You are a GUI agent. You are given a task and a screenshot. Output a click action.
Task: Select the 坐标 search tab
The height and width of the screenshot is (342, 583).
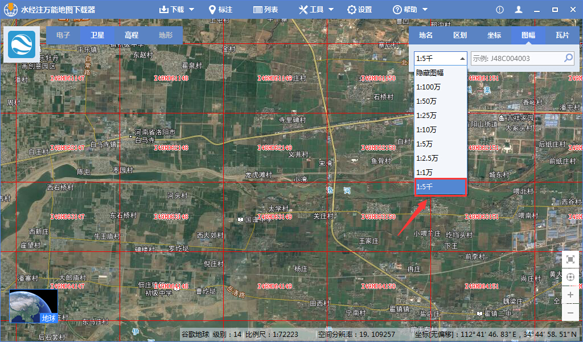[495, 35]
